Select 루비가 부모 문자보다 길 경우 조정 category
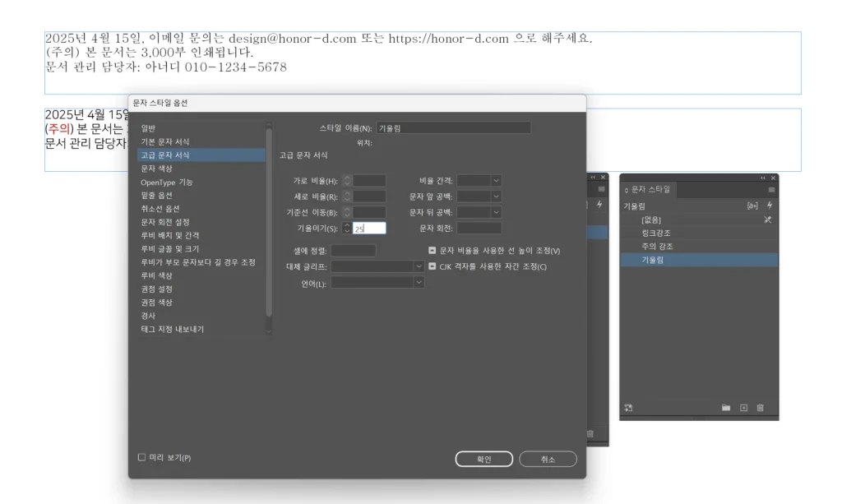Screen dimensions: 842x504 pos(201,262)
